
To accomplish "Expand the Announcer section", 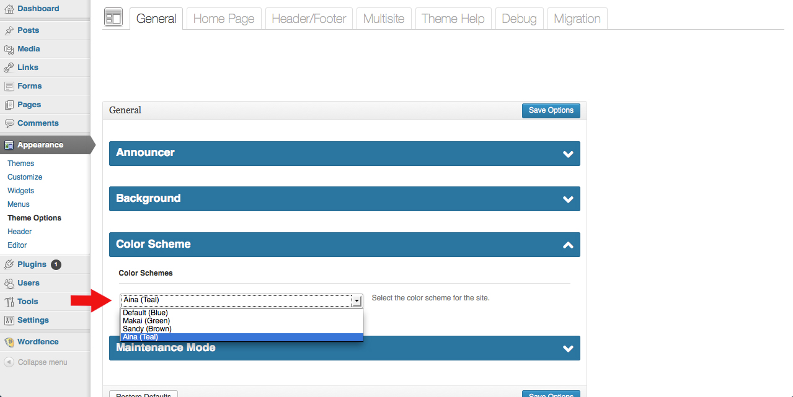I will click(567, 154).
